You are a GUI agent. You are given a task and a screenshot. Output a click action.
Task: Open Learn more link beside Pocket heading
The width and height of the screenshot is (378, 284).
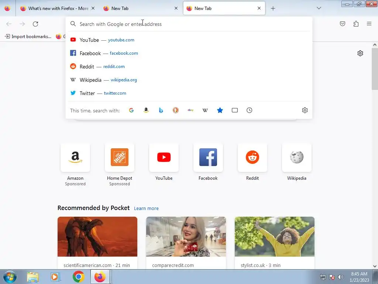pyautogui.click(x=146, y=208)
